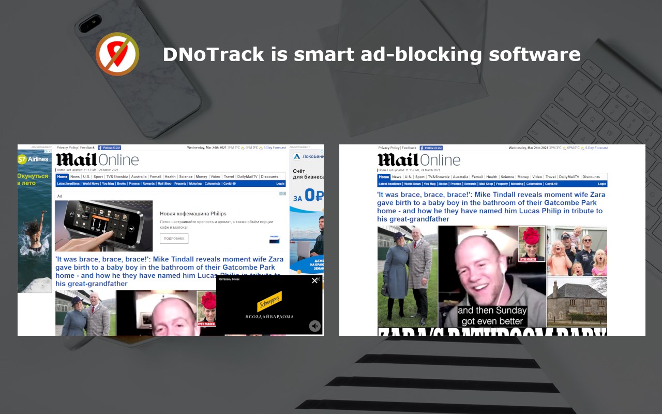Open the Health tab in the left screenshot
Viewport: 662px width, 414px height.
pyautogui.click(x=170, y=176)
